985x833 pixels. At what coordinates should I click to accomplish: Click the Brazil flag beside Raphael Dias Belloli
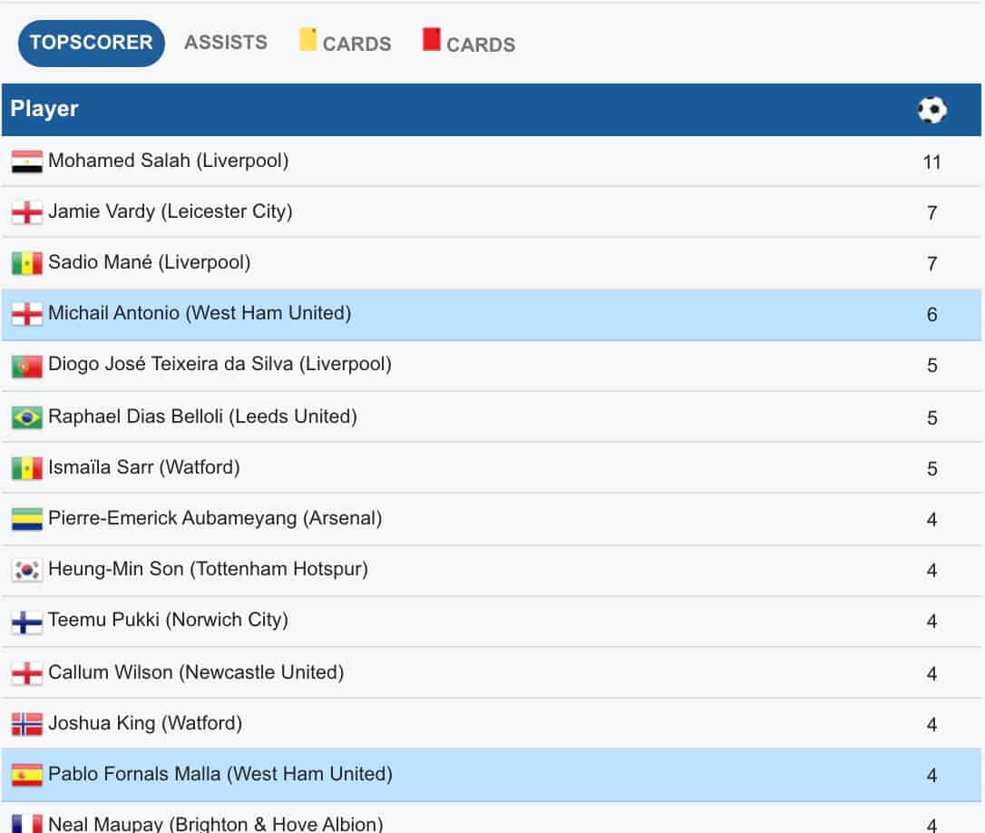click(27, 417)
